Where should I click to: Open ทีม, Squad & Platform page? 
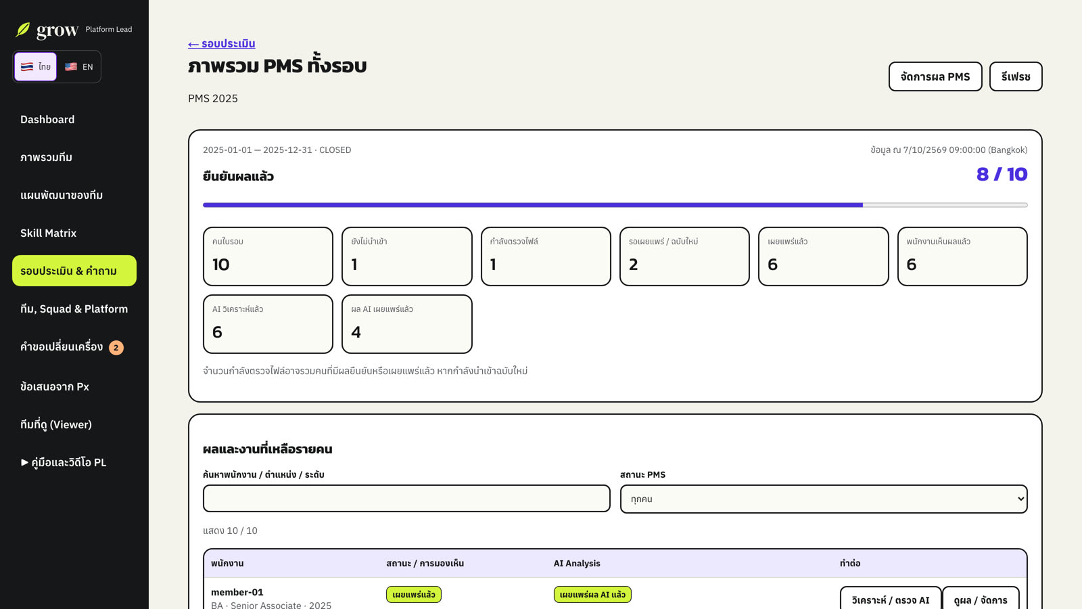click(74, 309)
